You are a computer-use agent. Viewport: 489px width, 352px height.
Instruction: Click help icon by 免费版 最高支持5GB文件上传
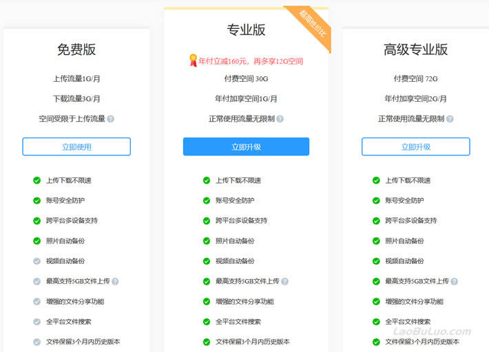pyautogui.click(x=115, y=281)
